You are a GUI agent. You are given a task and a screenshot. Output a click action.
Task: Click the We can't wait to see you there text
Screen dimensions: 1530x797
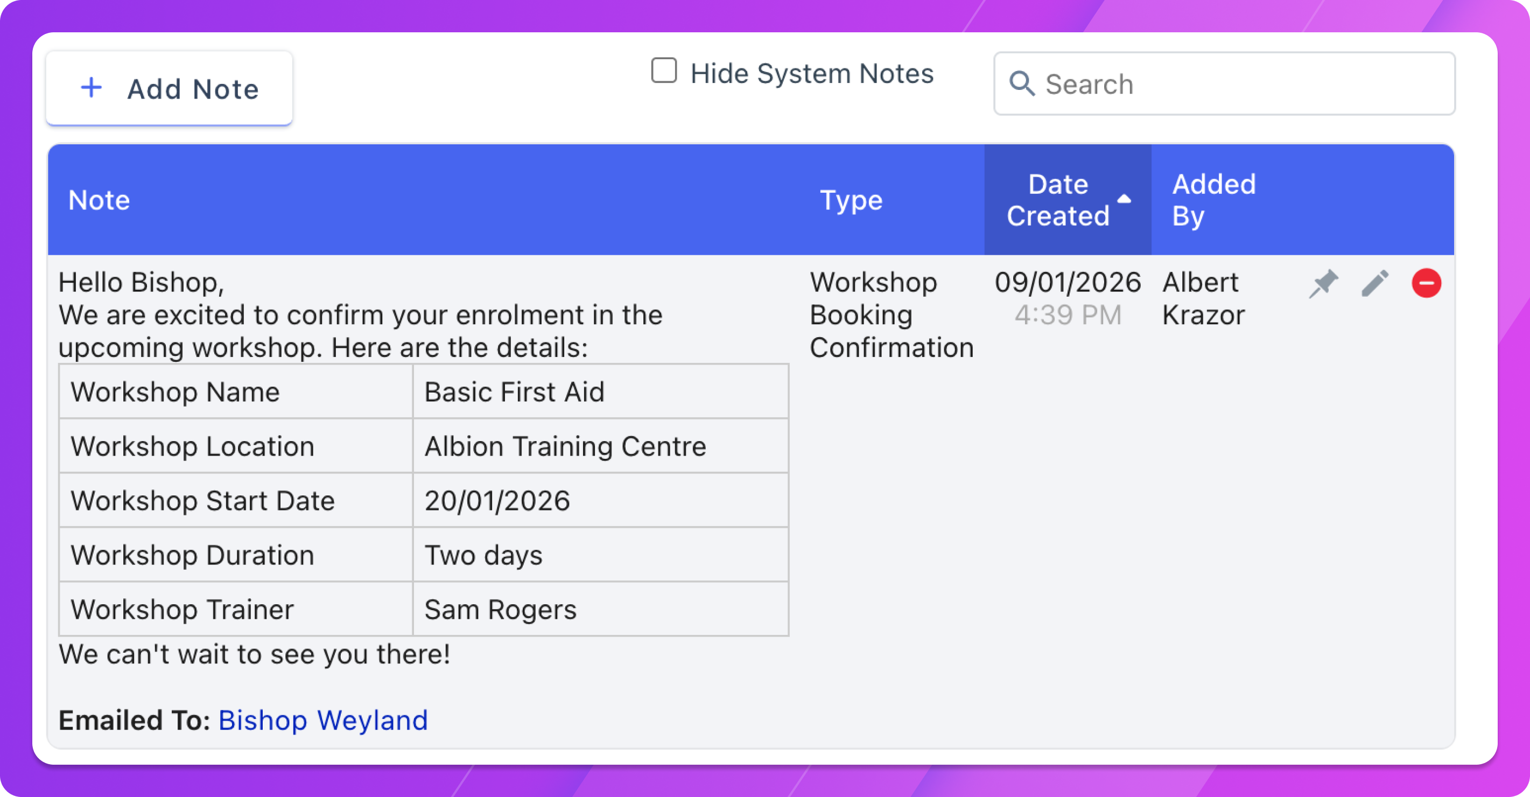point(255,654)
